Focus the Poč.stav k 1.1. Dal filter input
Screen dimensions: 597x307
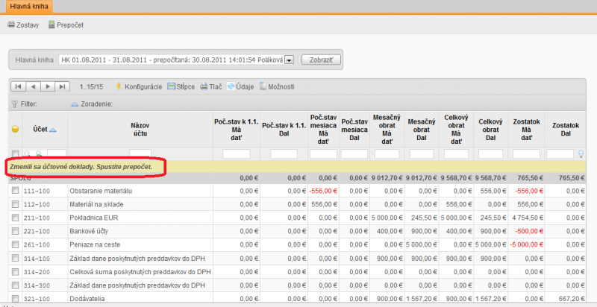click(284, 153)
